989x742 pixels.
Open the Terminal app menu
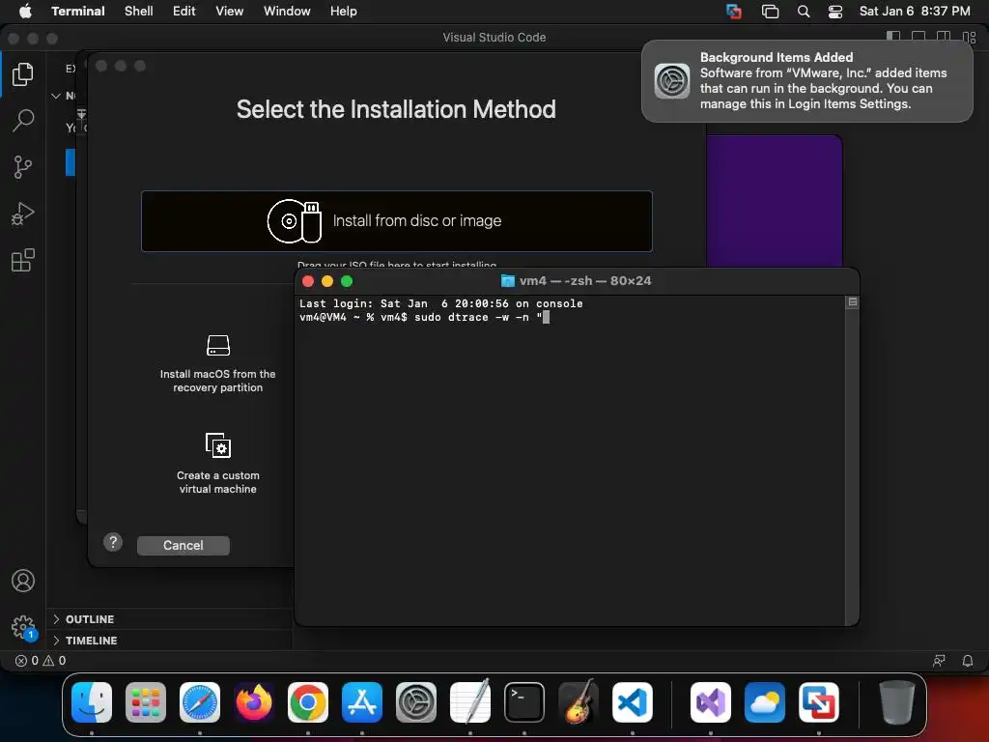point(78,11)
